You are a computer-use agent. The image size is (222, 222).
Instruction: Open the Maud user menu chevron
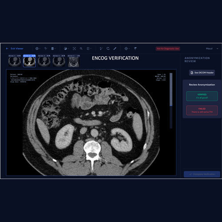218,48
